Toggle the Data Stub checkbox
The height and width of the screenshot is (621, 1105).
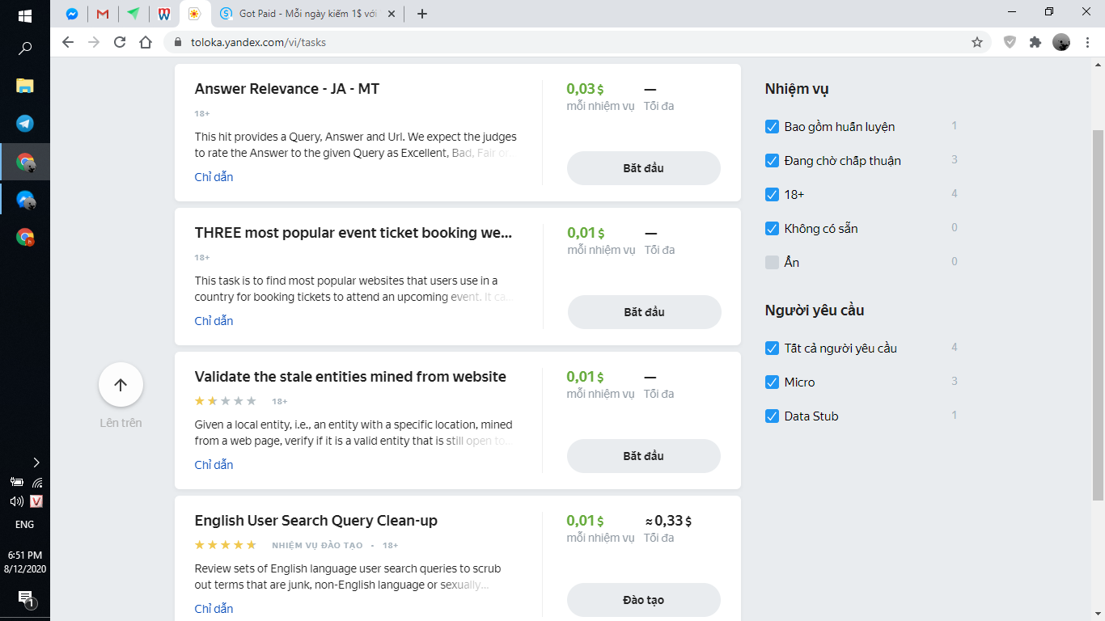pos(772,416)
